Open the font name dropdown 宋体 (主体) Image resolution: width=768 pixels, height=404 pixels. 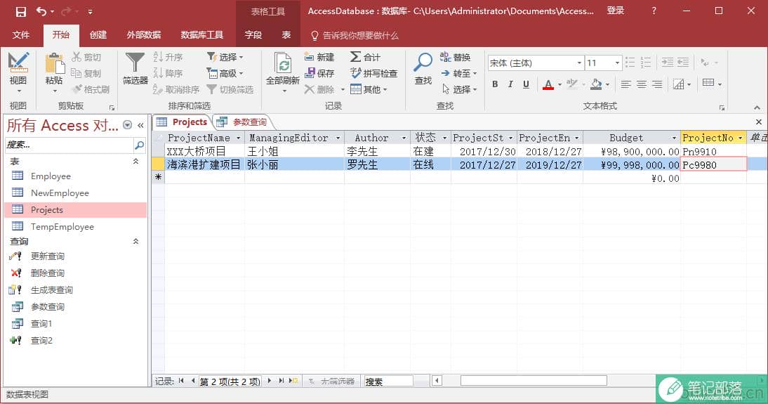[x=579, y=63]
